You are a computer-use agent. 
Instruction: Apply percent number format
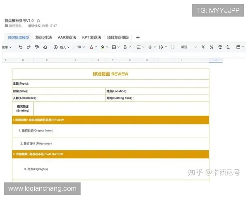(x=212, y=47)
